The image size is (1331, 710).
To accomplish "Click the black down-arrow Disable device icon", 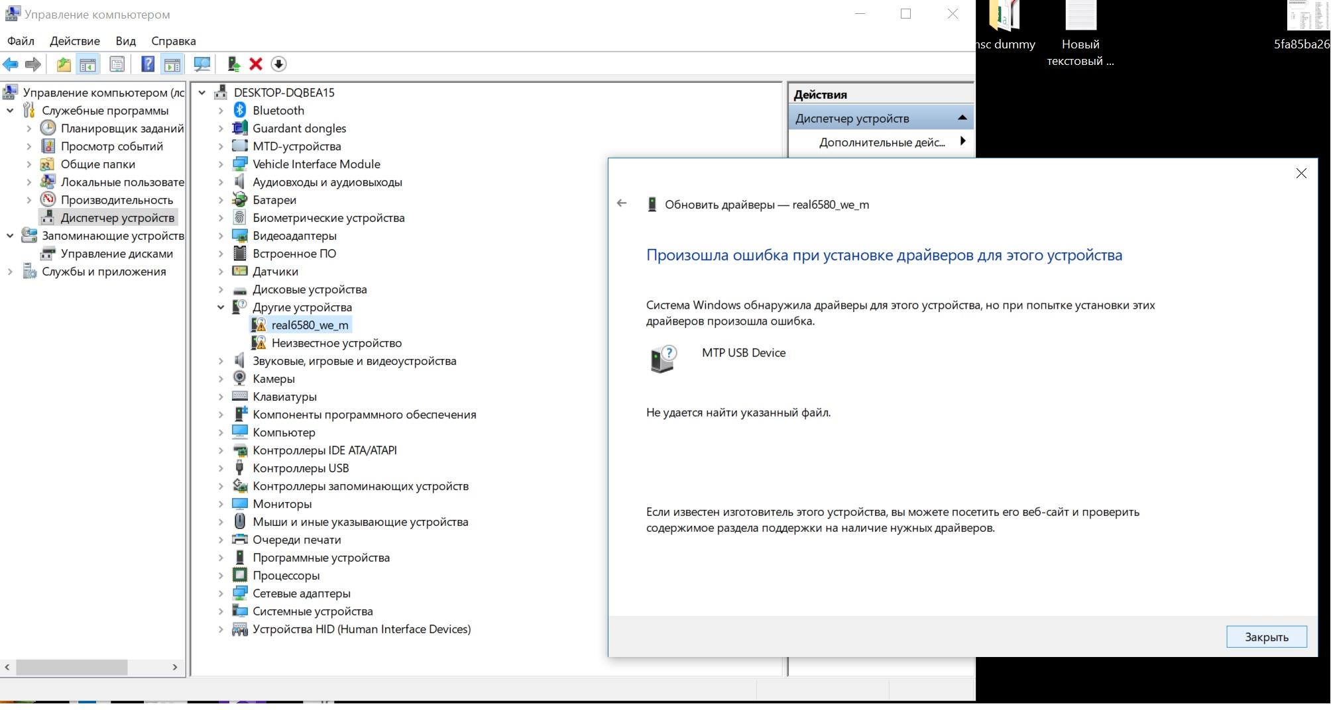I will (x=278, y=64).
